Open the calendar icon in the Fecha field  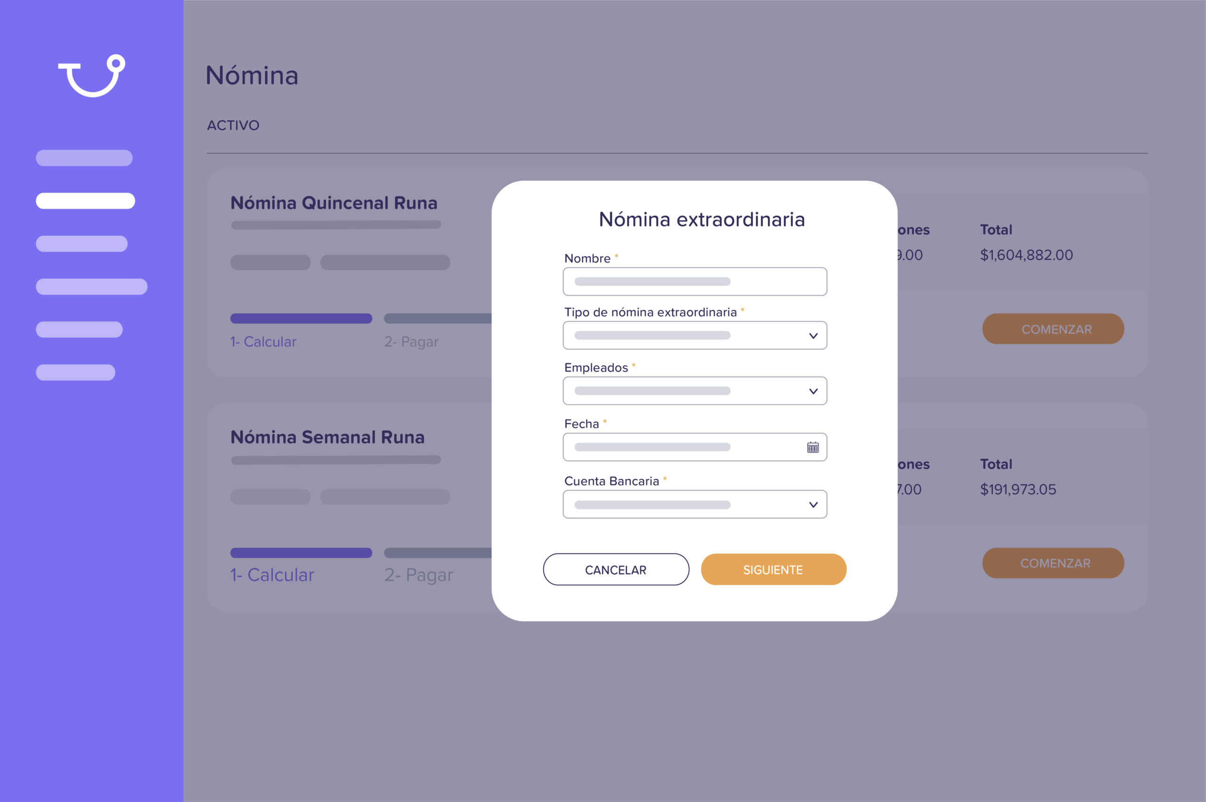coord(813,447)
